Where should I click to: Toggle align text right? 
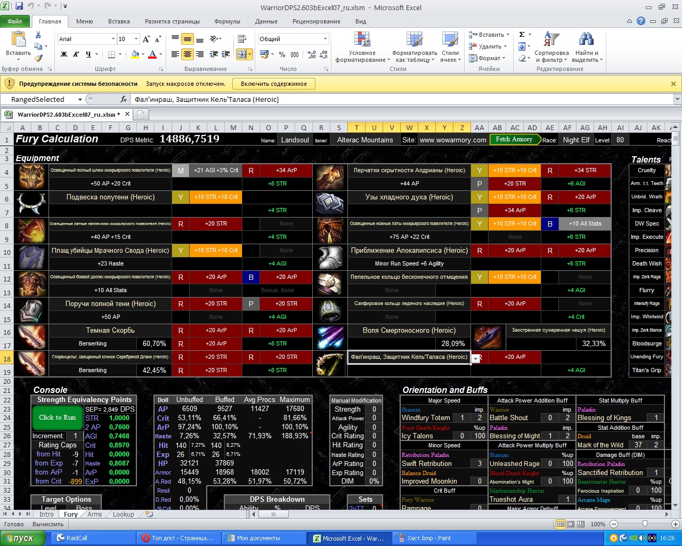pyautogui.click(x=199, y=54)
